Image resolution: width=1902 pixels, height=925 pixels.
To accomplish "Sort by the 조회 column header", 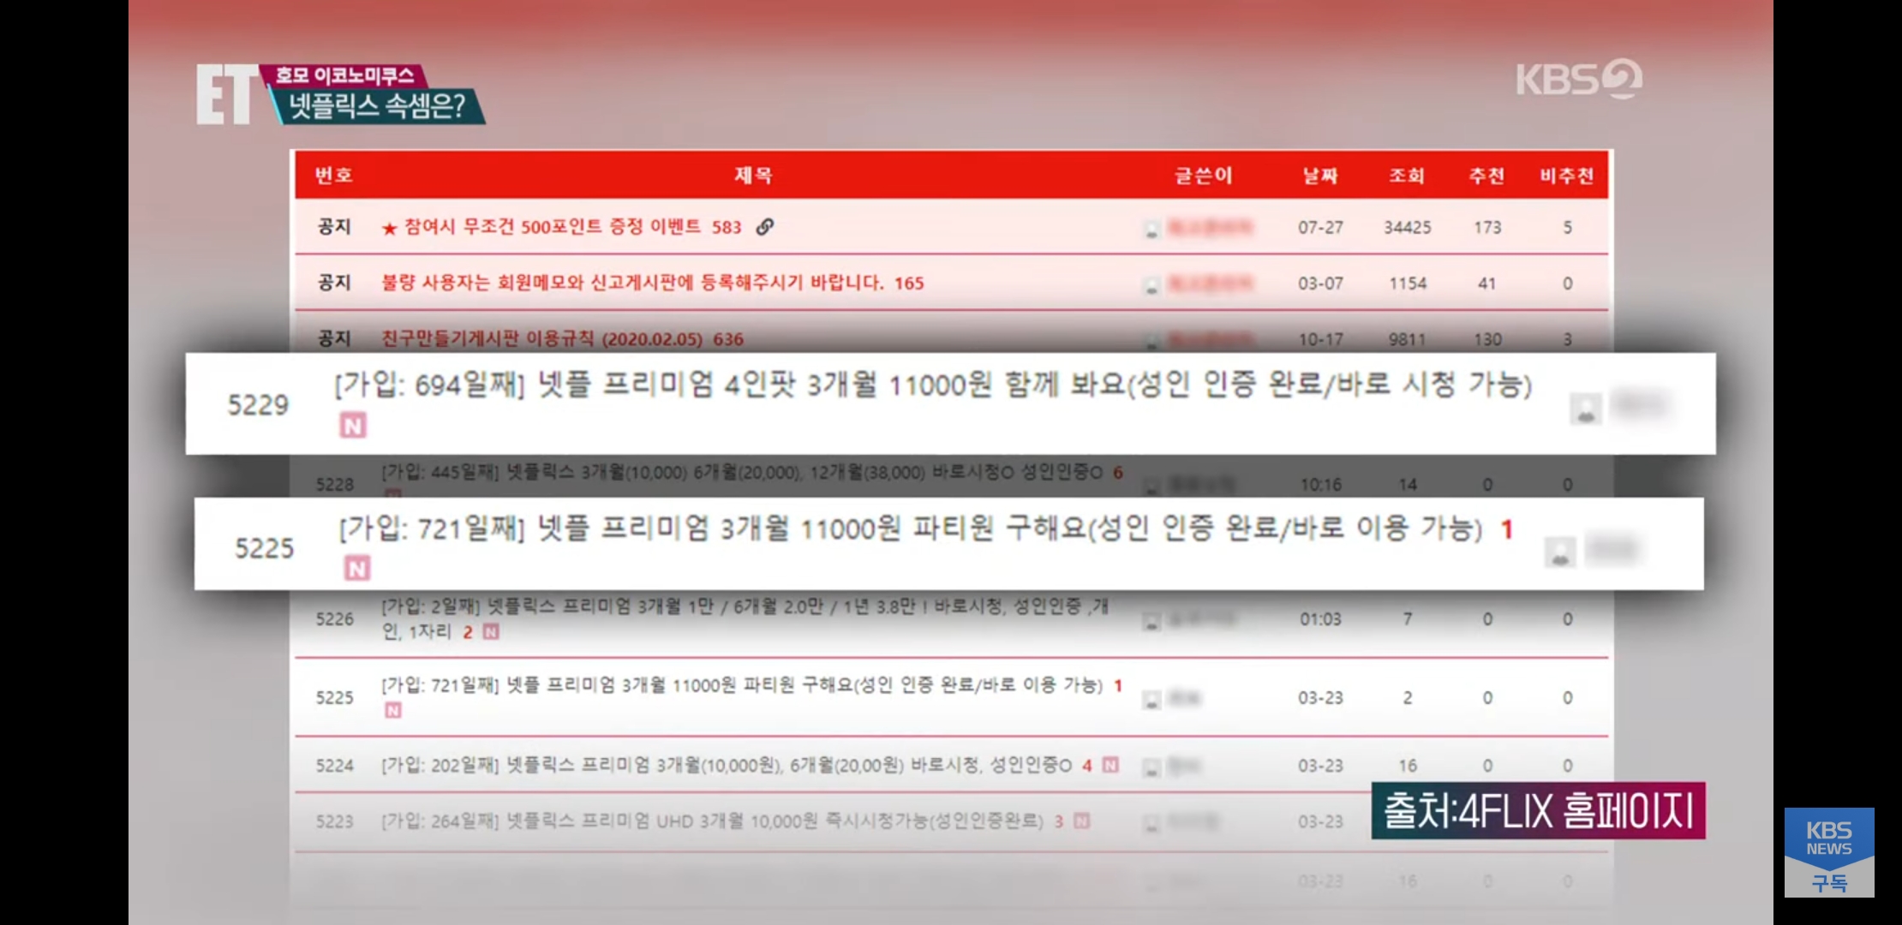I will click(1407, 176).
